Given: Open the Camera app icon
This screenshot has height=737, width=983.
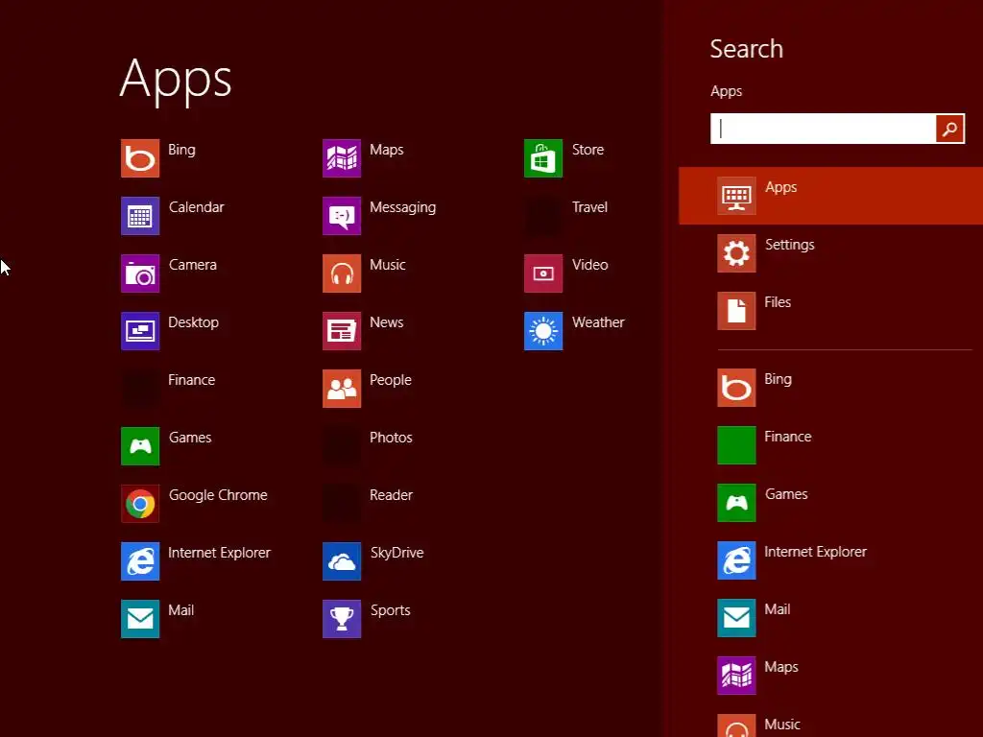Looking at the screenshot, I should (x=140, y=273).
